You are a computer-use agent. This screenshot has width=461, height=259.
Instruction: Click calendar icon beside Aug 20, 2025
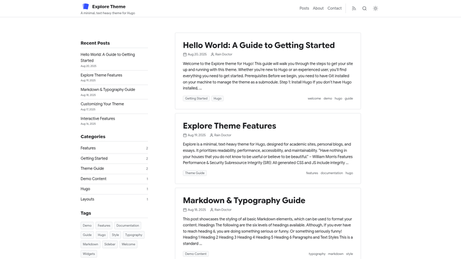pos(185,54)
